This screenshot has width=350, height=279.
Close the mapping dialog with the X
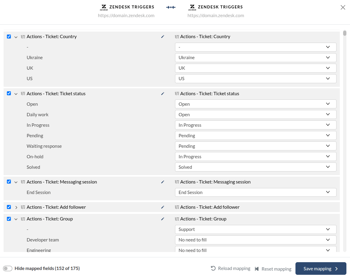pyautogui.click(x=343, y=8)
